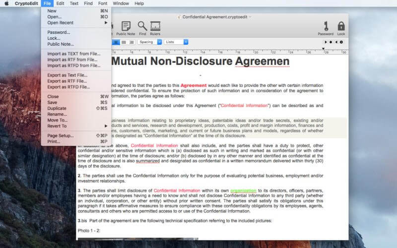Toggle the Rulers toolbar icon
The width and height of the screenshot is (397, 248).
(x=155, y=27)
